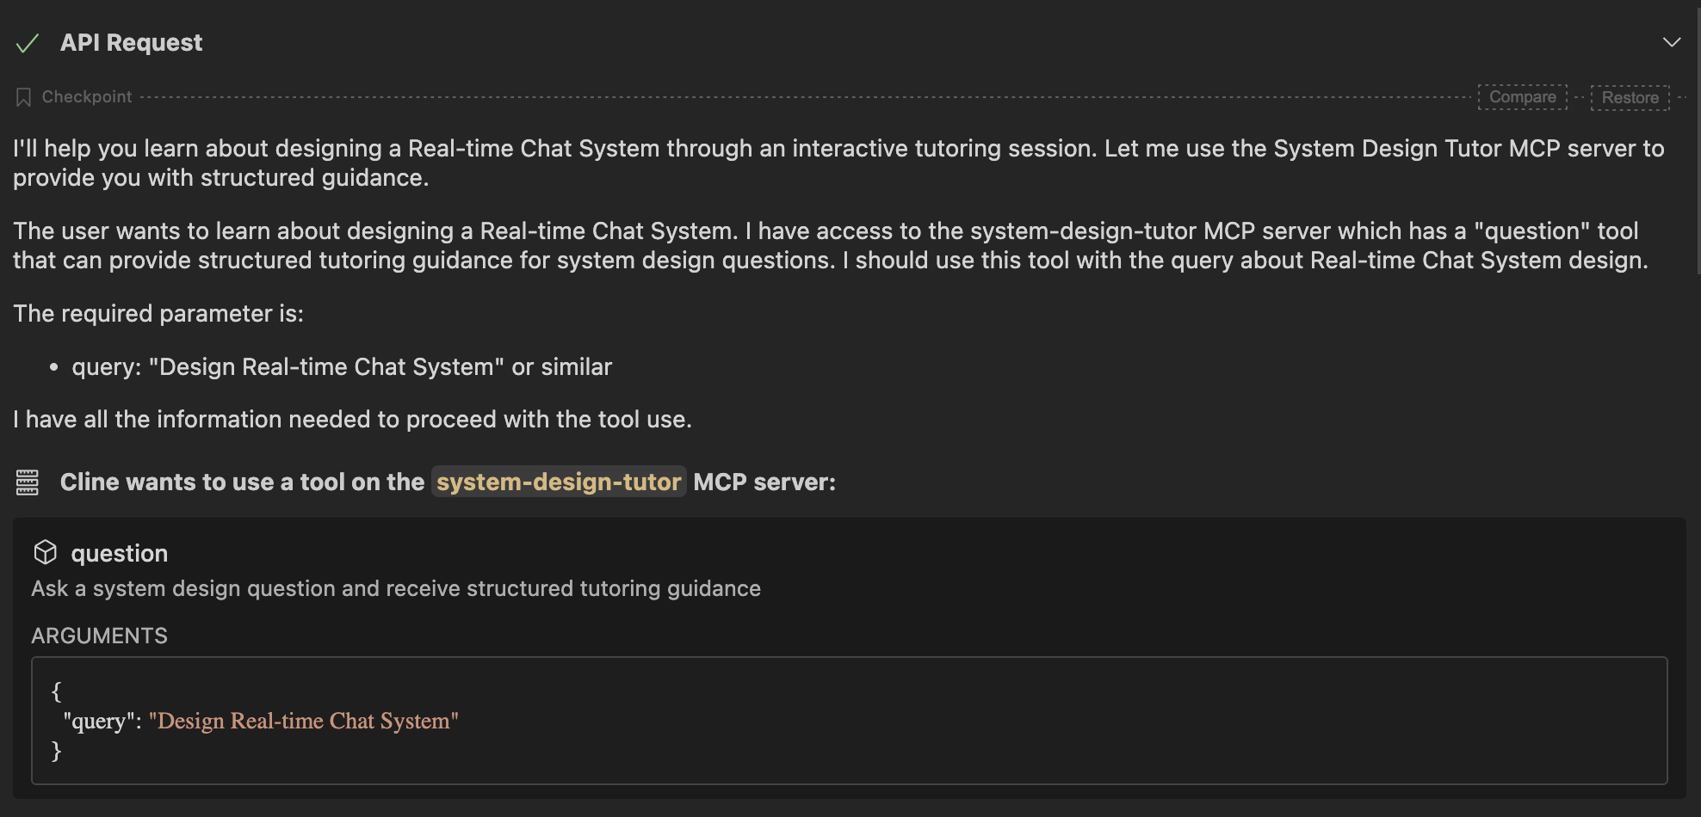Select the Checkpoint label
1701x817 pixels.
(x=87, y=95)
